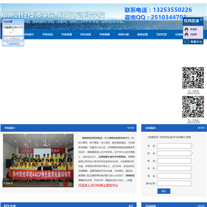The width and height of the screenshot is (207, 207).
Task: Open MORE in the 学校简介 header
Action: point(131,128)
